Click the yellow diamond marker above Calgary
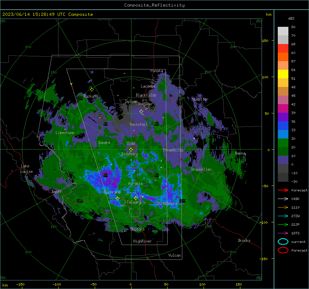 pos(136,198)
